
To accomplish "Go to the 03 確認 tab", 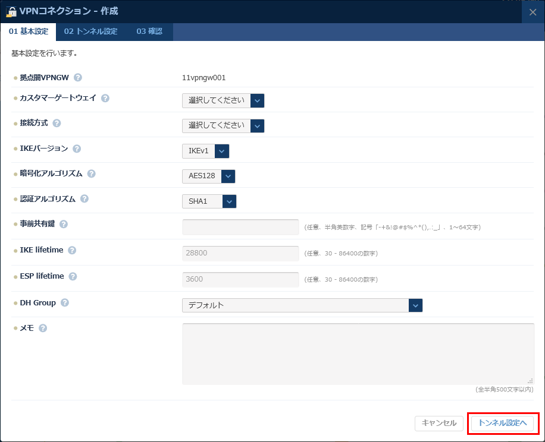I will pyautogui.click(x=149, y=31).
